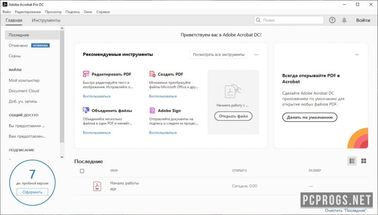The height and width of the screenshot is (215, 378).
Task: Open the Редактирование menu
Action: coord(28,12)
